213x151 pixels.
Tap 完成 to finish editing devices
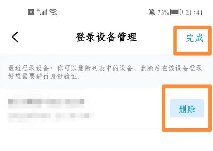pos(195,38)
